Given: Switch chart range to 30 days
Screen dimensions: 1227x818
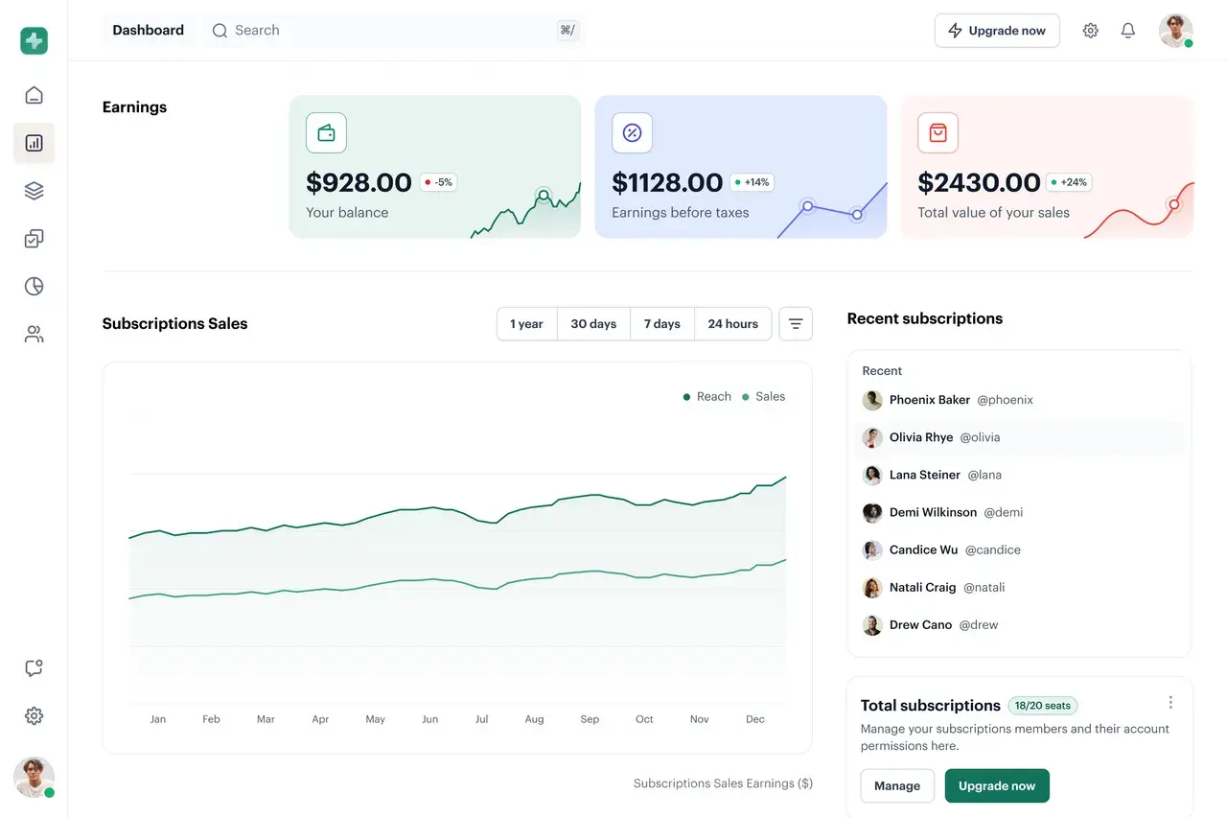Looking at the screenshot, I should (x=593, y=324).
